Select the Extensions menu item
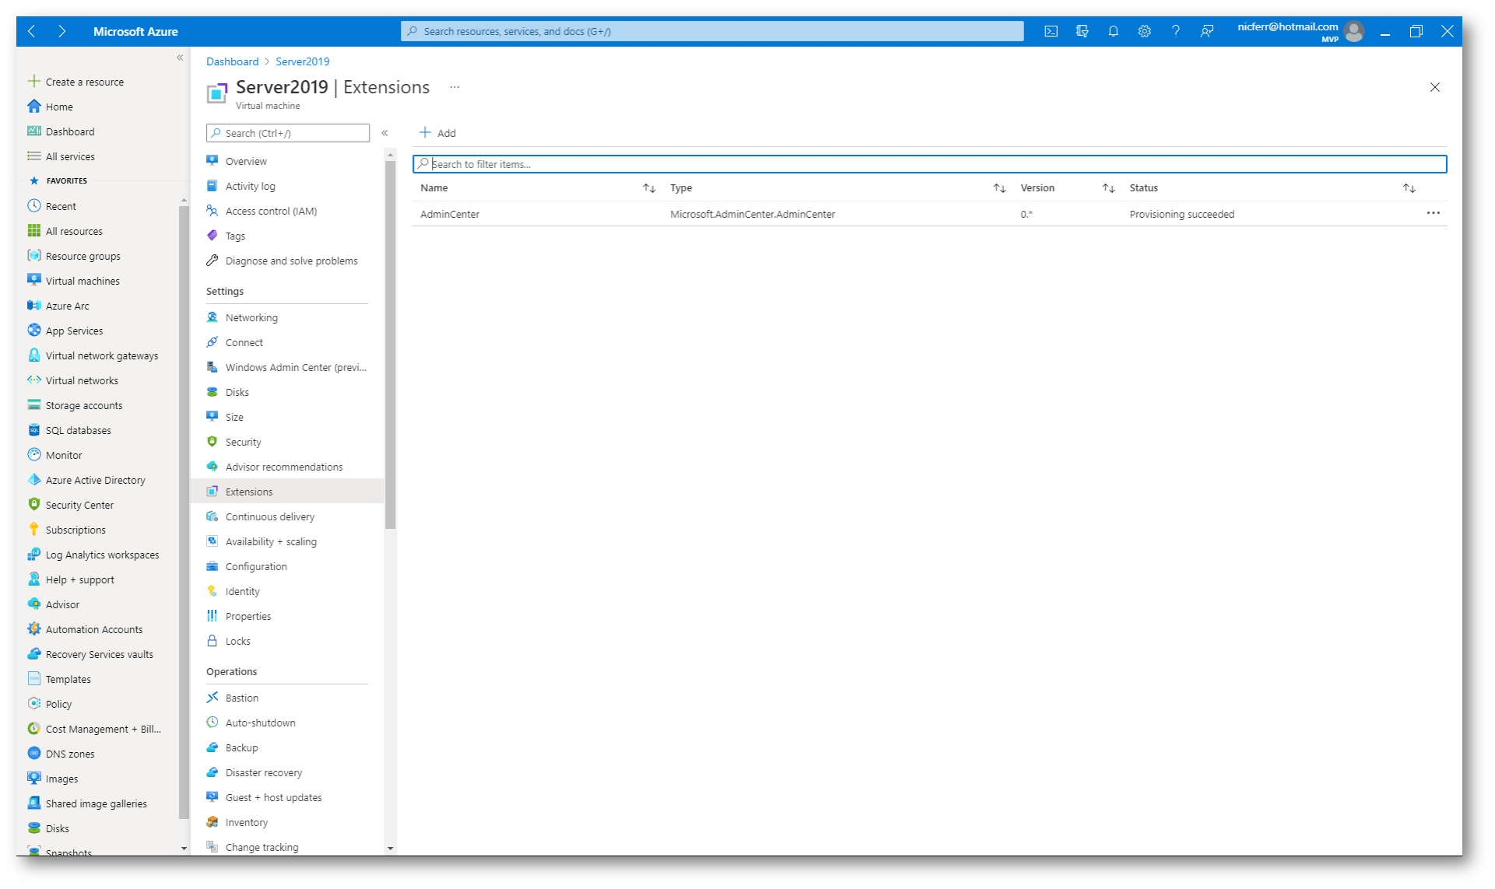 pos(287,492)
